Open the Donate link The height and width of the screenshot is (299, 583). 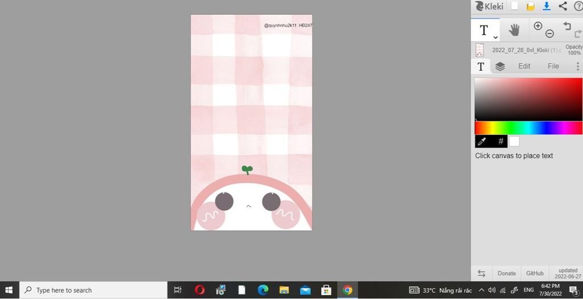coord(507,273)
